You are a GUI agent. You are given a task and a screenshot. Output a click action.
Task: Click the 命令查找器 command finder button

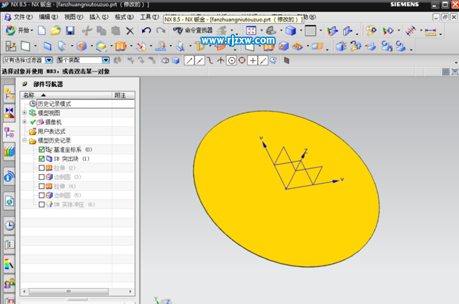pyautogui.click(x=194, y=31)
